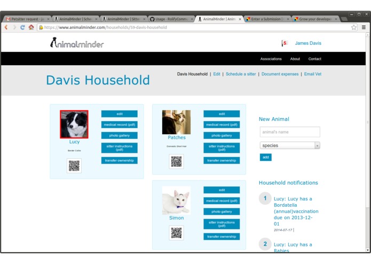Switch to Enter a Submission tab
This screenshot has height=264, width=371.
tap(267, 19)
